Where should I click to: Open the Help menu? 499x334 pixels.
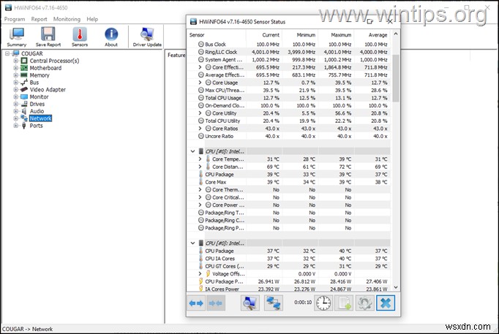pos(92,19)
